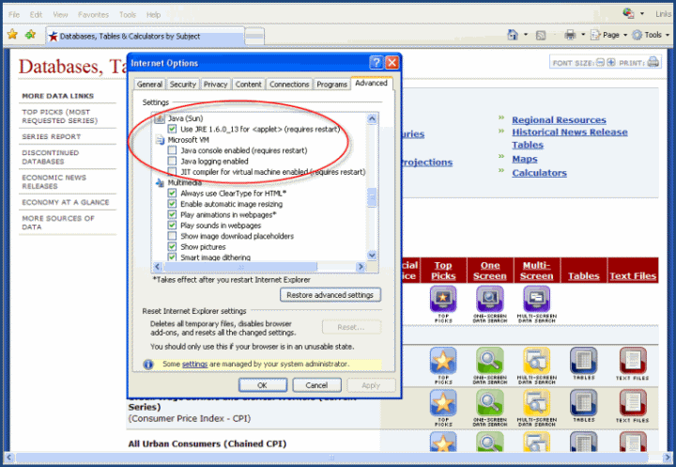The height and width of the screenshot is (467, 676).
Task: Open the settings link in administrator notice
Action: point(194,365)
